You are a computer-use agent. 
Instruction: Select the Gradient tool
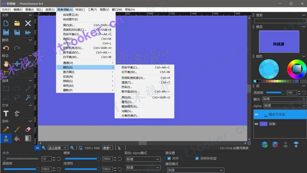click(28, 138)
